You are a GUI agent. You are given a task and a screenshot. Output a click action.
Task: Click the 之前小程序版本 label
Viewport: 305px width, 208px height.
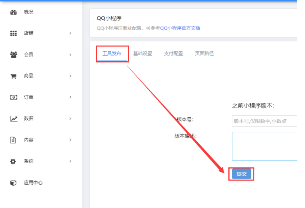pyautogui.click(x=253, y=106)
